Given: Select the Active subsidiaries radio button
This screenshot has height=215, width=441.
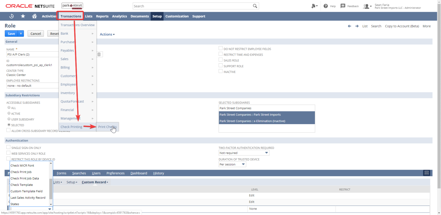Looking at the screenshot, I should (9, 113).
